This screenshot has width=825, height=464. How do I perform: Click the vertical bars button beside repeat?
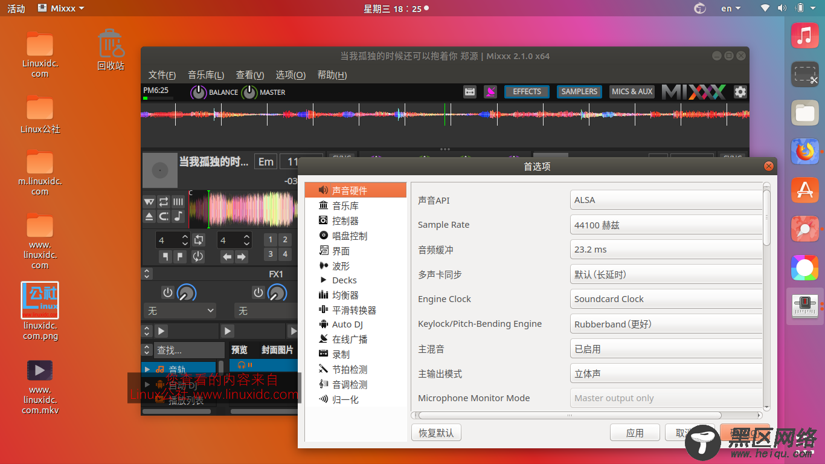(178, 202)
